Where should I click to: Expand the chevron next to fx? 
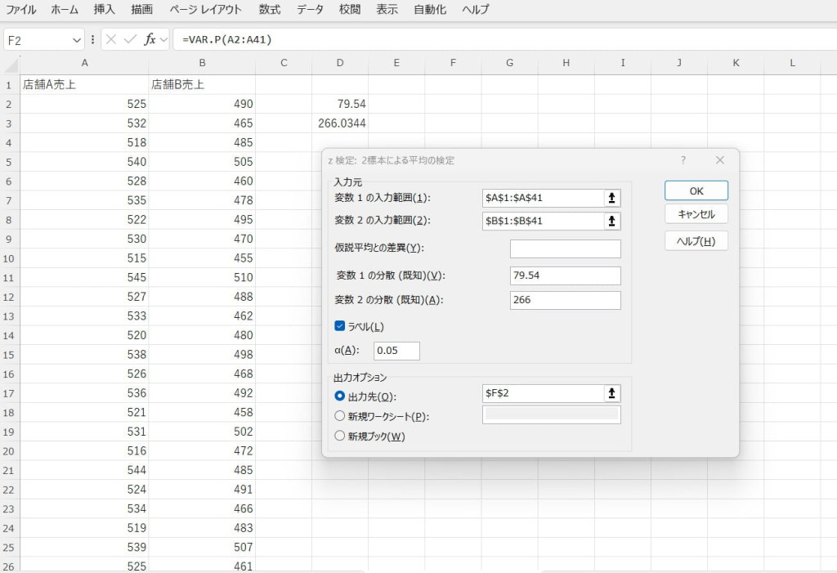[163, 39]
